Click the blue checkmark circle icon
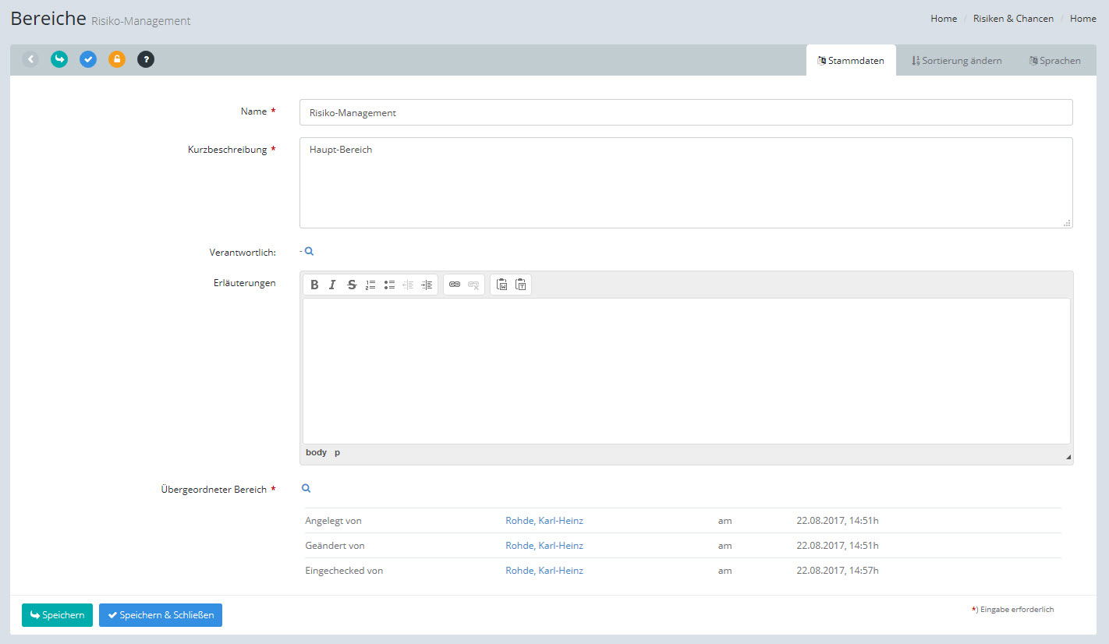1109x644 pixels. click(x=88, y=59)
